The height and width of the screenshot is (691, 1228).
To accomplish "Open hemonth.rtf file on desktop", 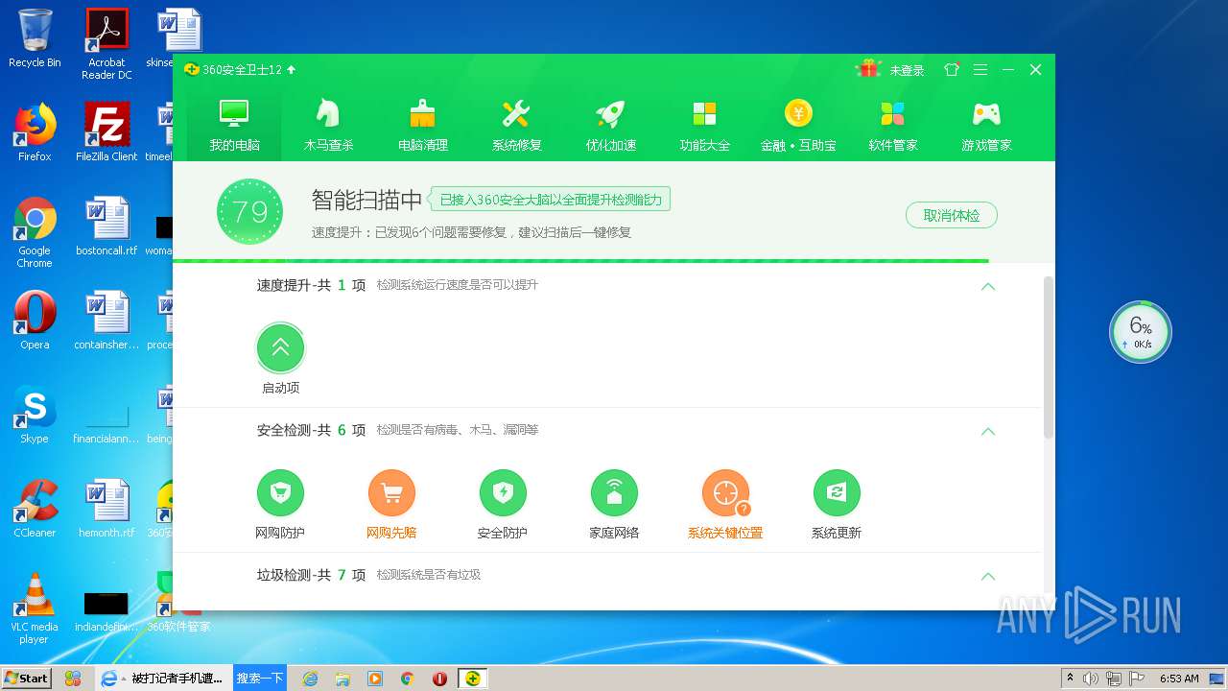I will [x=106, y=509].
